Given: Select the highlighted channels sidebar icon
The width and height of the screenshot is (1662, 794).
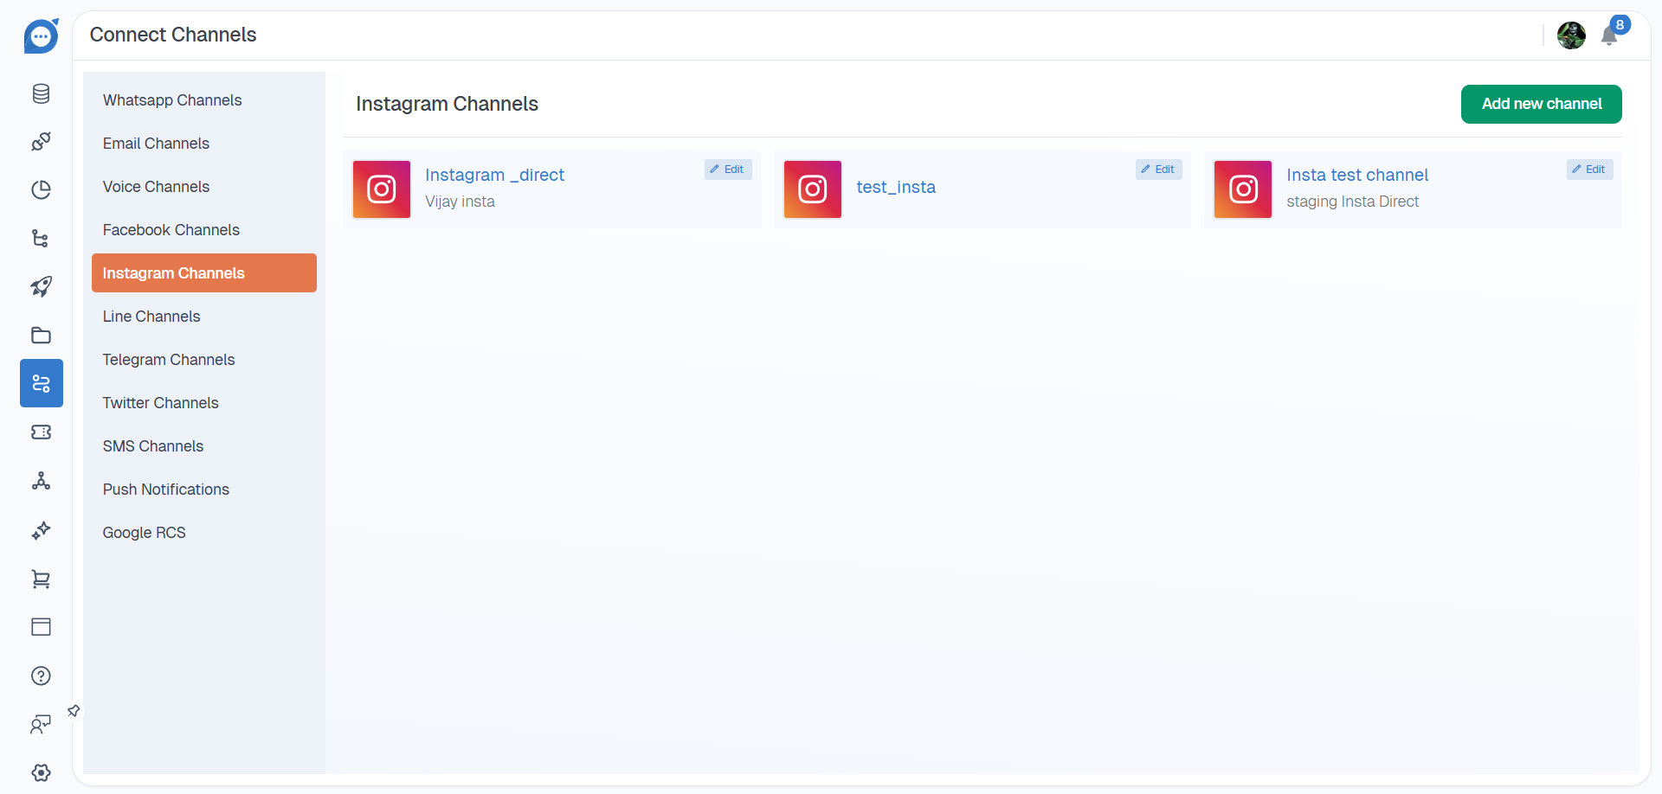Looking at the screenshot, I should pyautogui.click(x=41, y=383).
